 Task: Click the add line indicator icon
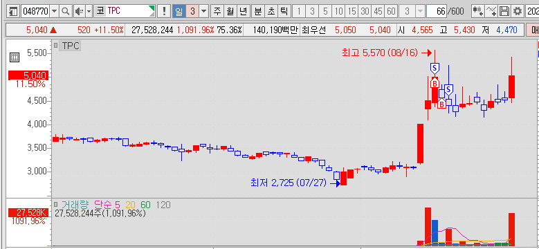click(x=491, y=11)
